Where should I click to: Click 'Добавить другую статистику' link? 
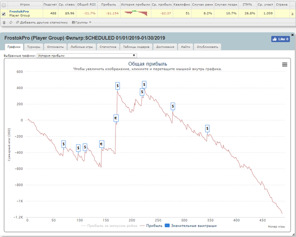(x=42, y=22)
